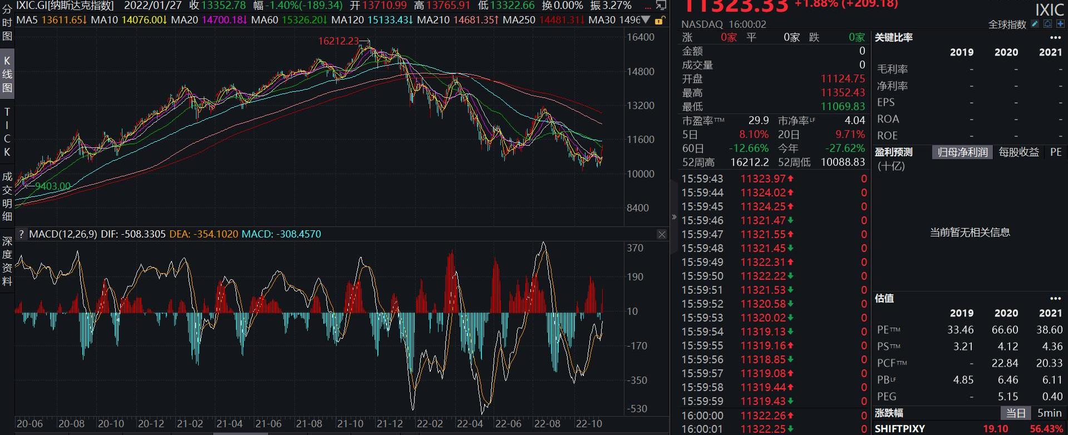Image resolution: width=1068 pixels, height=435 pixels.
Task: Click the 60日 change -12.66%
Action: point(749,149)
